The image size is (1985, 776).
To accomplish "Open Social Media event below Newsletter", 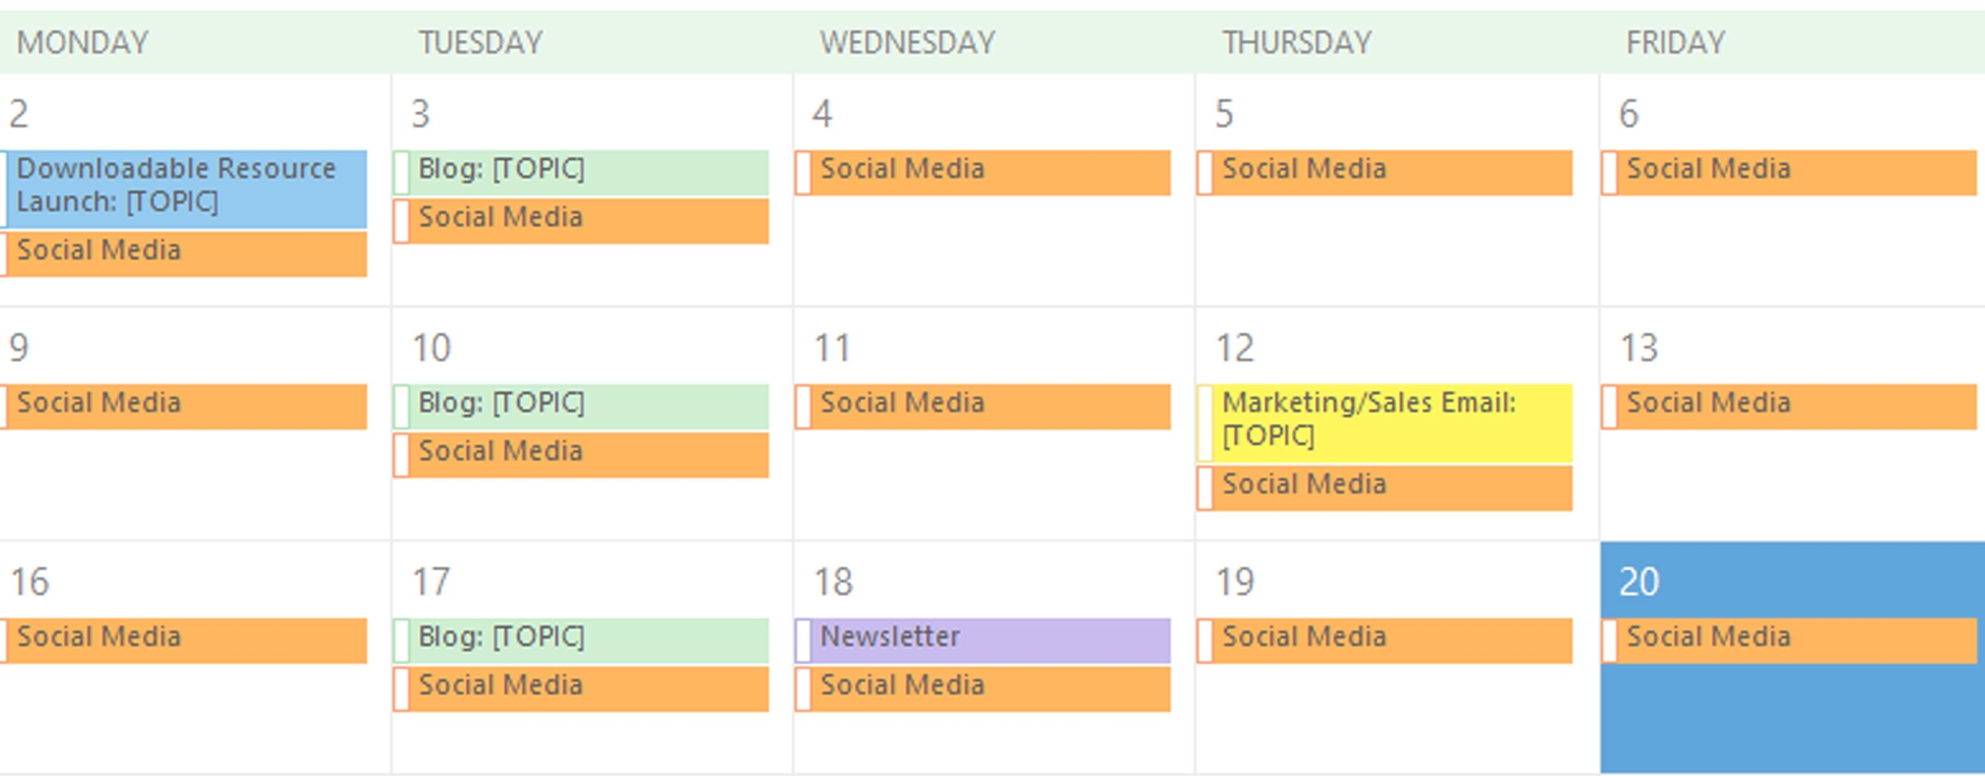I will [x=982, y=689].
